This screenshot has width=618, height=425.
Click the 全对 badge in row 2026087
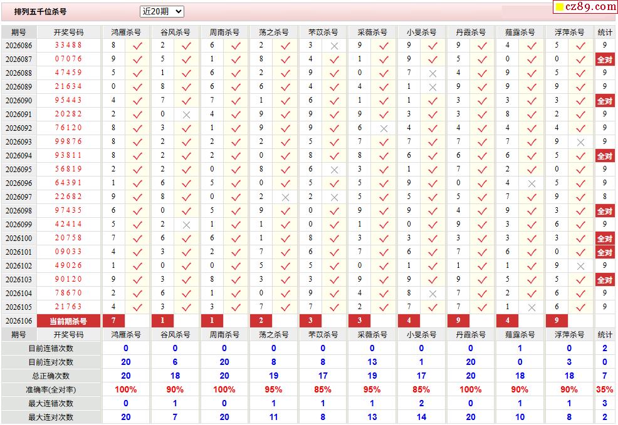point(605,59)
